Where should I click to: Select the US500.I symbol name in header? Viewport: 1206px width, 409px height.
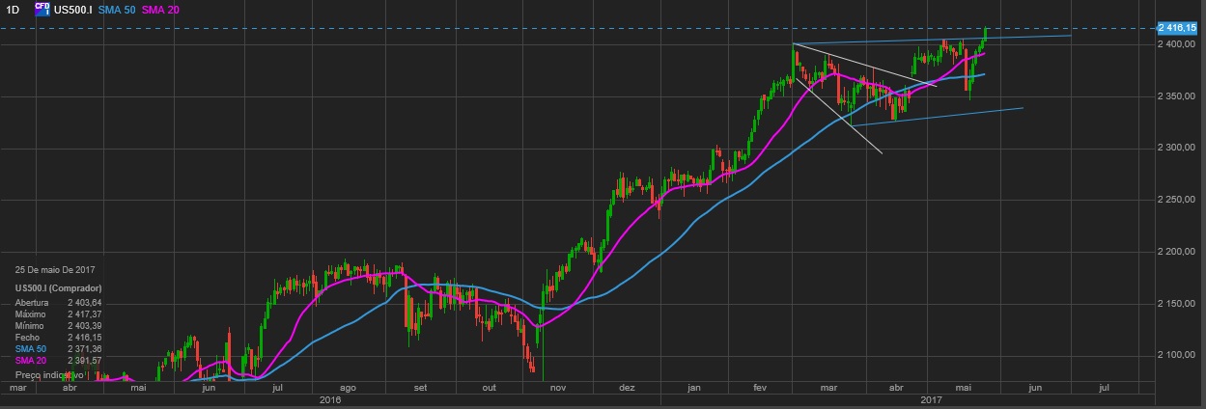74,10
